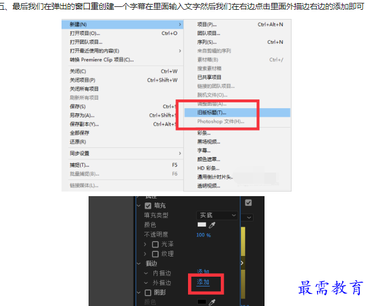The image size is (368, 306).
Task: Open the black shadow color swatch
Action: point(202,302)
